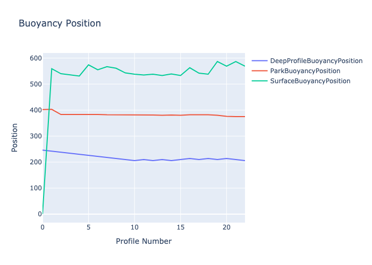The height and width of the screenshot is (265, 372).
Task: Click the "Position" y-axis title
Action: 15,138
